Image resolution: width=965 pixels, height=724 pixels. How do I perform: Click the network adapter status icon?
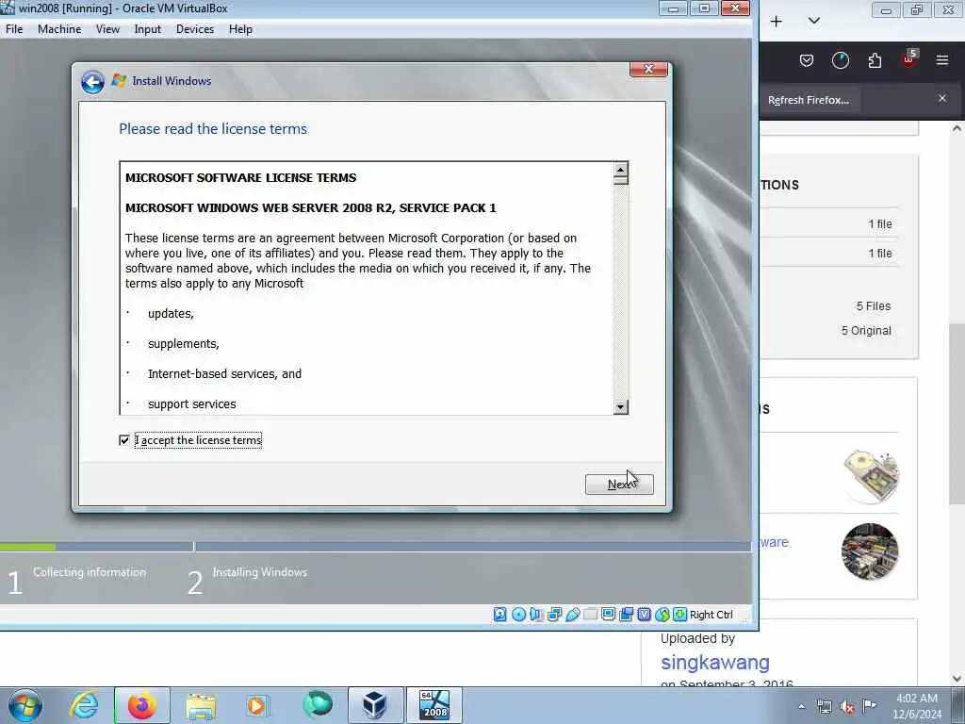(554, 614)
